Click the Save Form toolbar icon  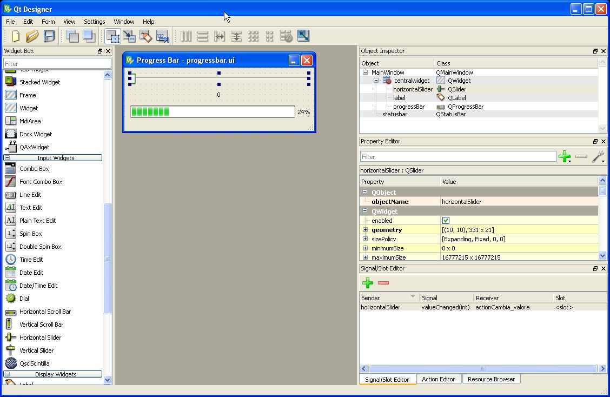click(x=48, y=36)
